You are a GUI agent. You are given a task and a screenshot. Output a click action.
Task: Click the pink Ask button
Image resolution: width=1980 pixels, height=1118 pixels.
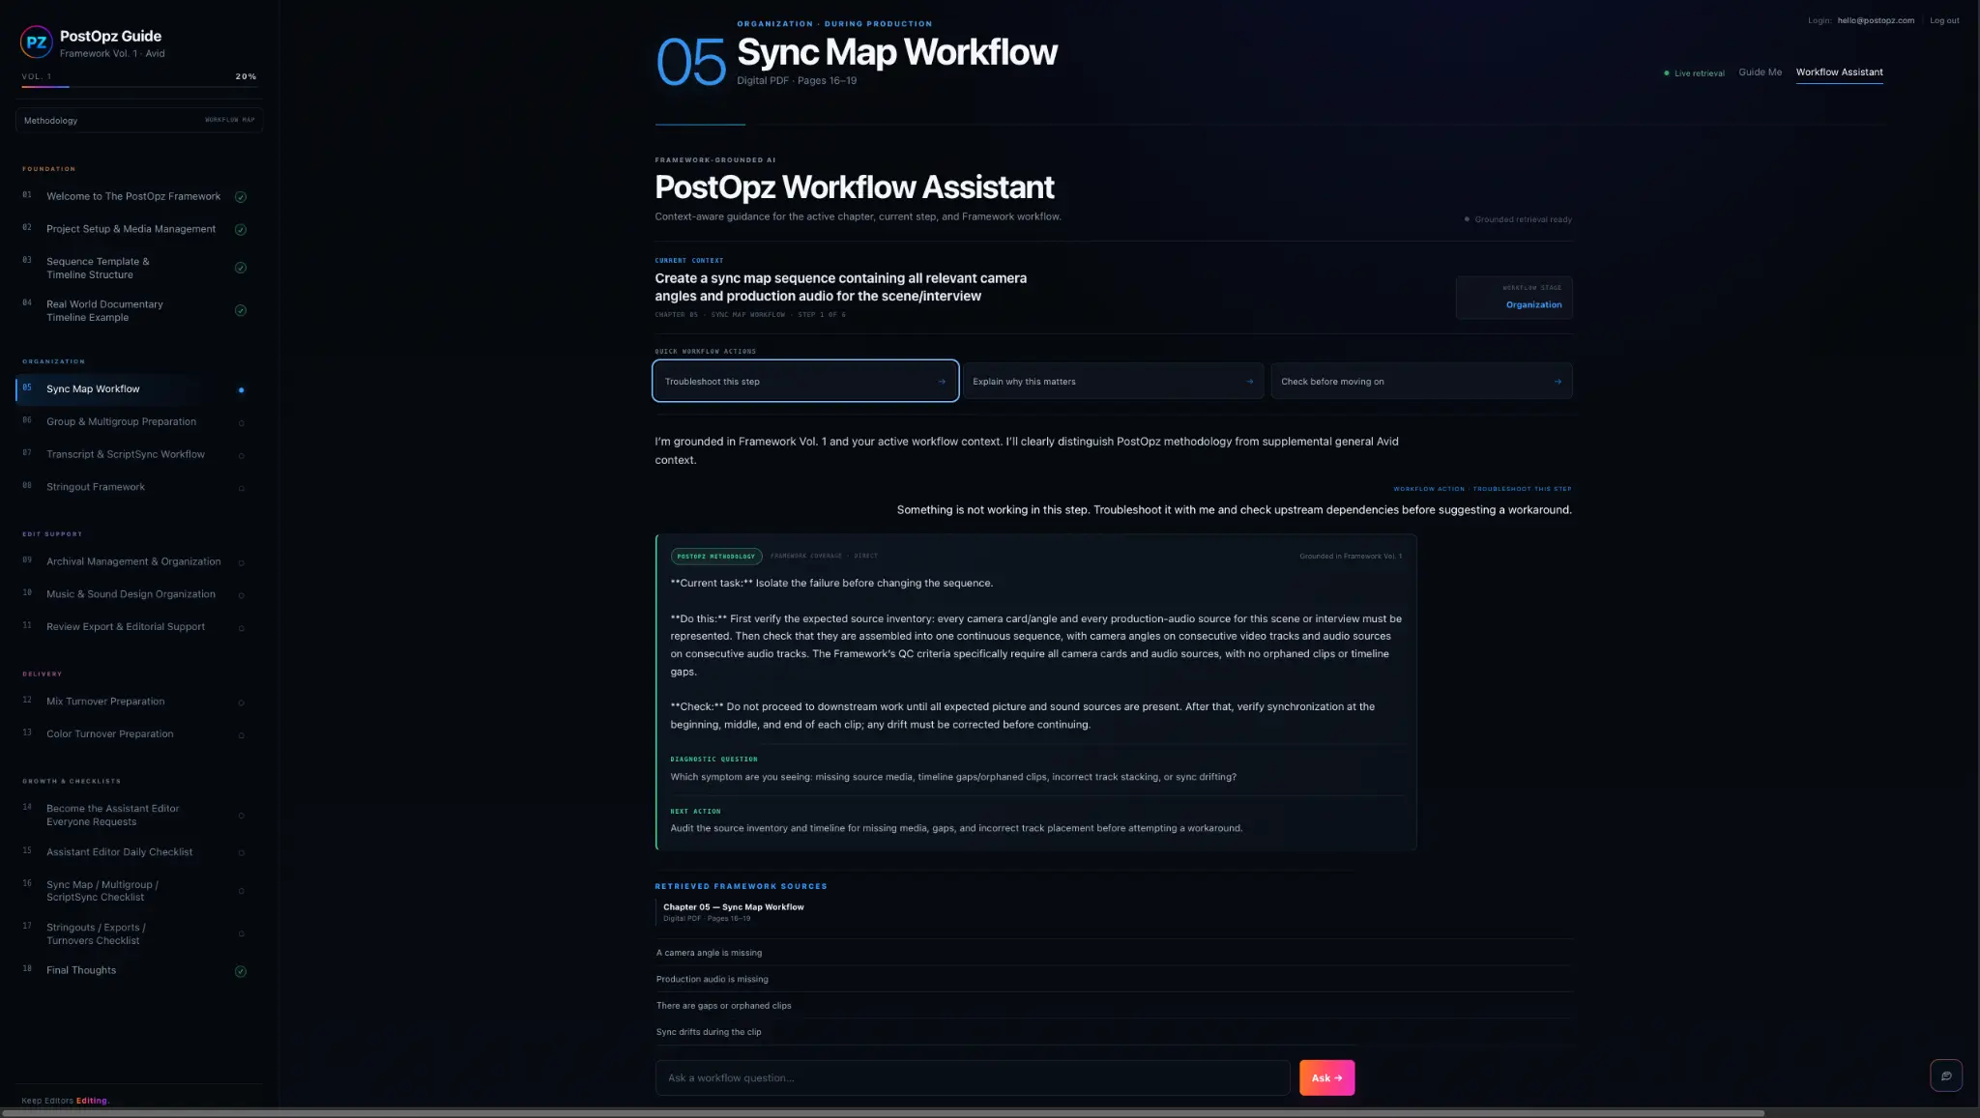pos(1326,1077)
